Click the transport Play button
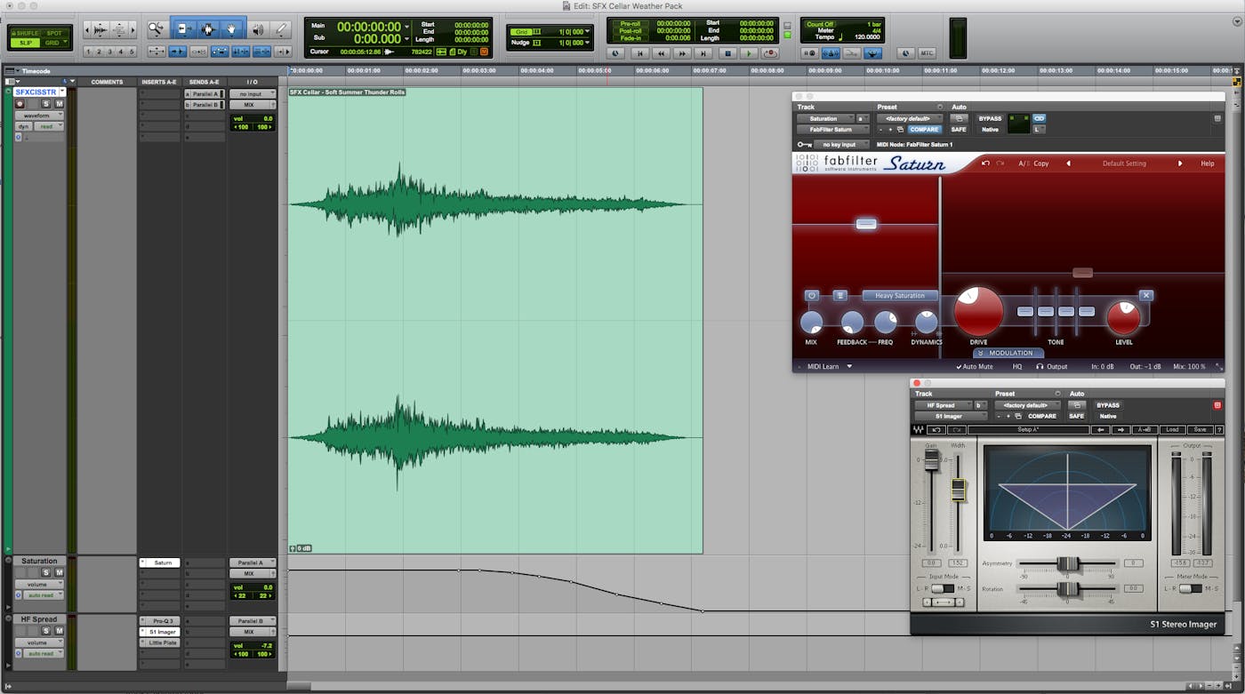 [749, 53]
